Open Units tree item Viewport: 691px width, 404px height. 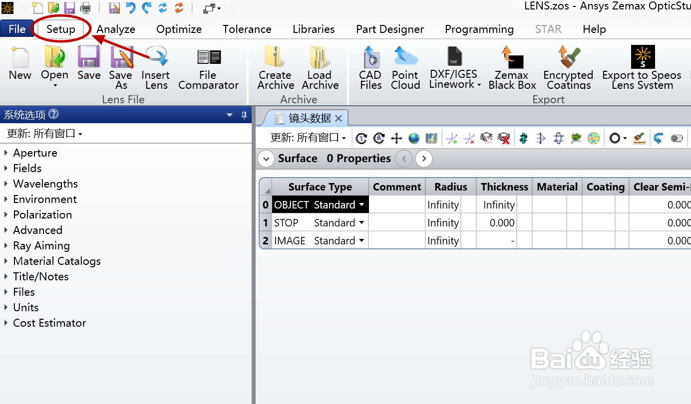click(25, 307)
